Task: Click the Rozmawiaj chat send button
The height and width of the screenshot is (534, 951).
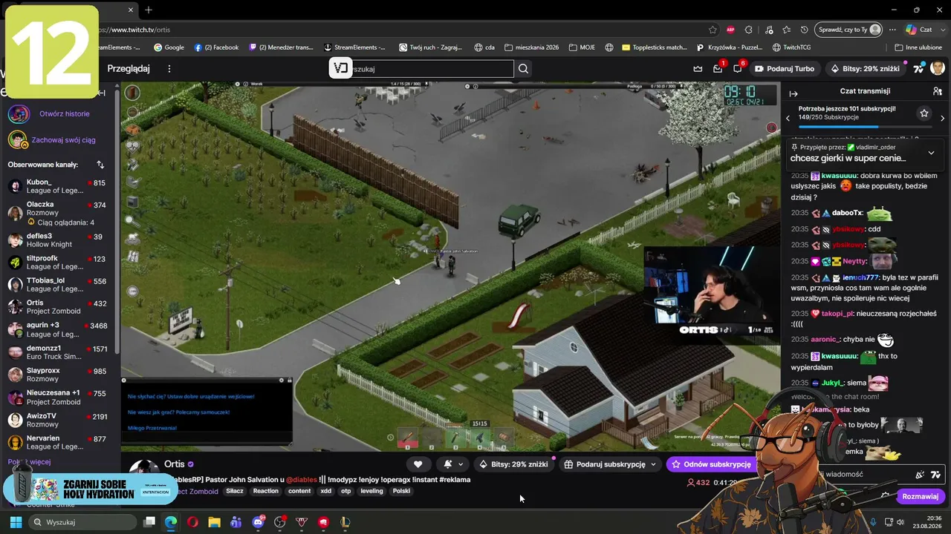Action: (920, 496)
